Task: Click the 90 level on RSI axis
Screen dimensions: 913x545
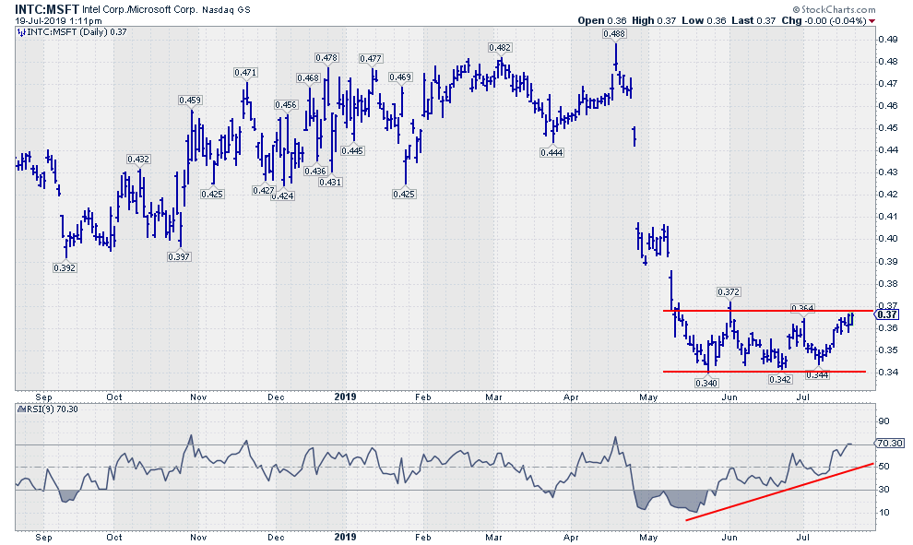Action: [883, 421]
